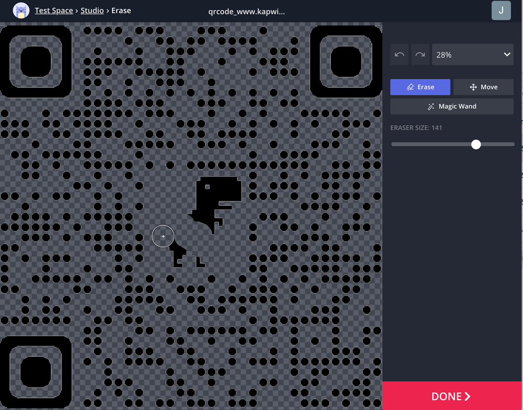The height and width of the screenshot is (410, 523).
Task: Select the Move tool with crosshair icon
Action: 483,87
